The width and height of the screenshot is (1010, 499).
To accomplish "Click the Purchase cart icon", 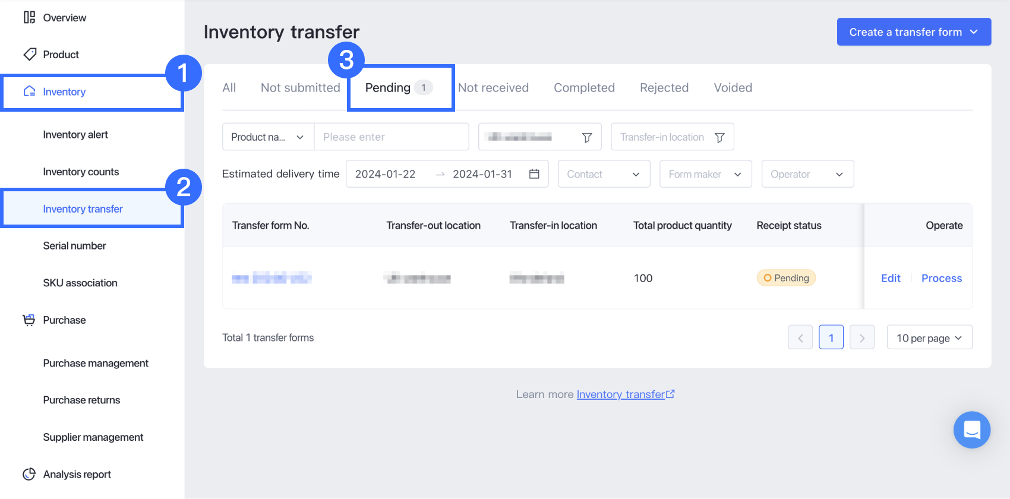I will pyautogui.click(x=29, y=320).
